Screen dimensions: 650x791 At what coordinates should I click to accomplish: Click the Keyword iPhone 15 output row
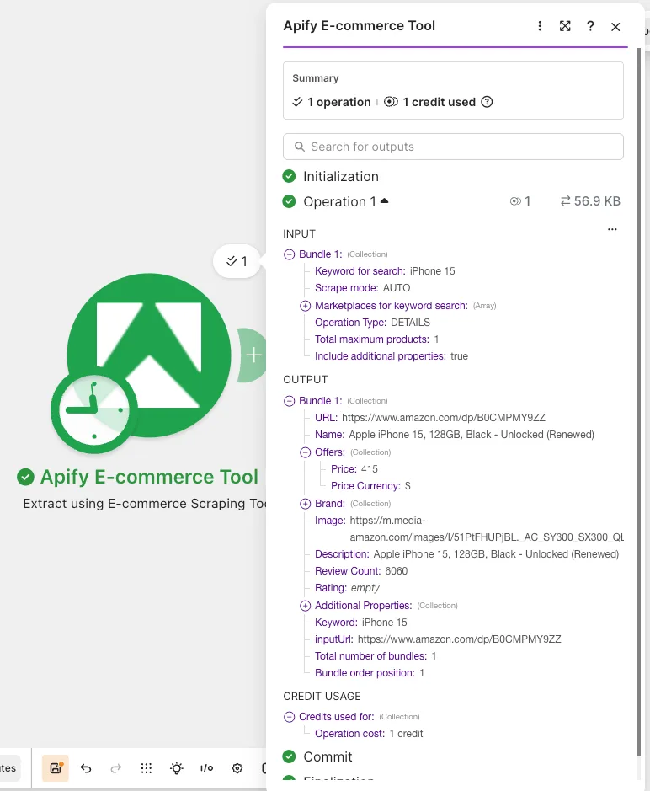(x=360, y=623)
